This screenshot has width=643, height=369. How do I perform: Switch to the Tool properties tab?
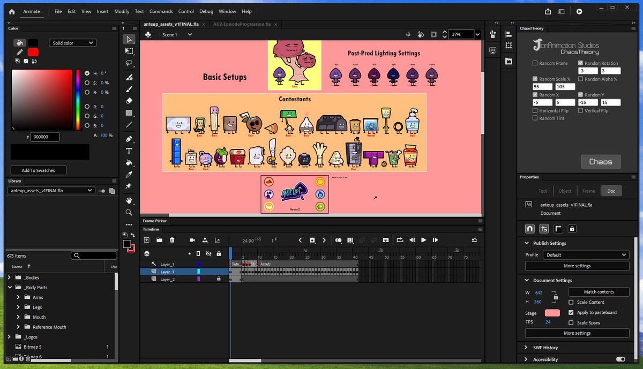click(542, 191)
